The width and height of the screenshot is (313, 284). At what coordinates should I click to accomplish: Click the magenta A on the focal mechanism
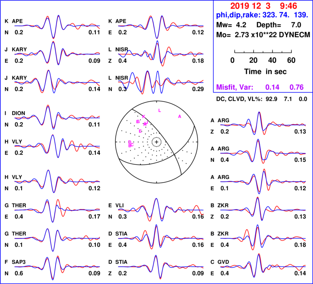coord(180,116)
